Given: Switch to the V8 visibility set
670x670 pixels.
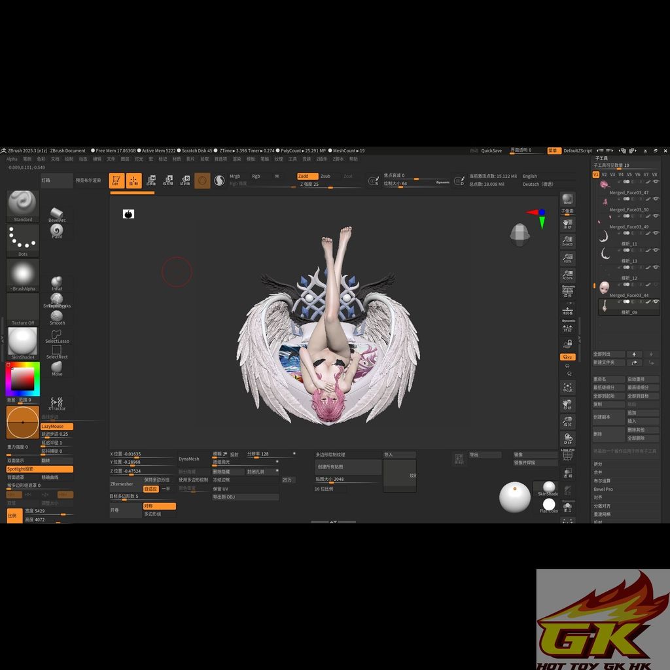Looking at the screenshot, I should [x=654, y=174].
